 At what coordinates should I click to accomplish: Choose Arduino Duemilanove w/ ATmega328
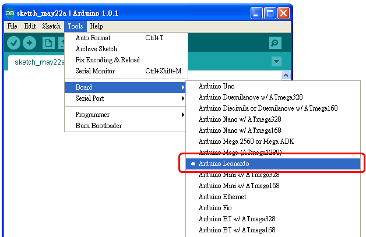point(273,97)
